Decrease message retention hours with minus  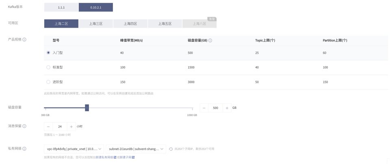point(48,126)
